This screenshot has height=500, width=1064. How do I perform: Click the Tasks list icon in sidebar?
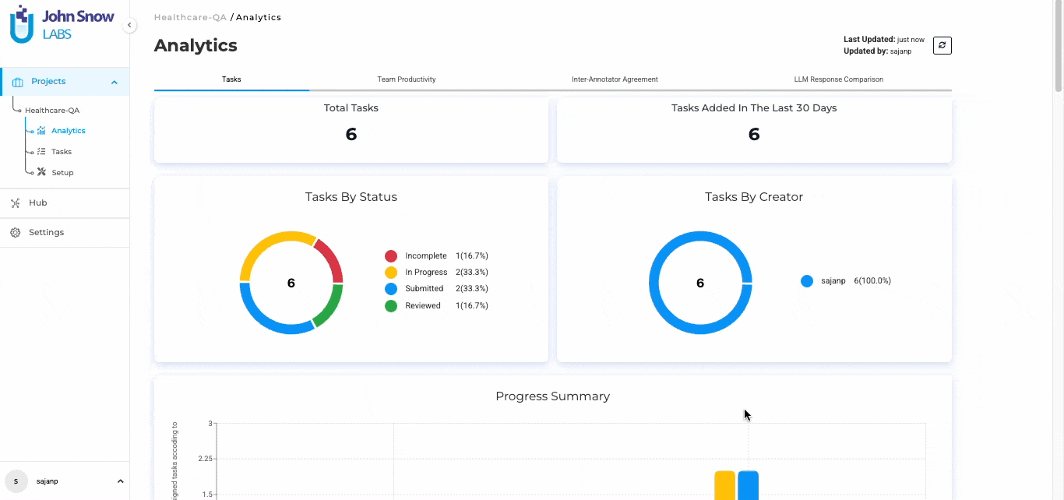click(x=41, y=152)
